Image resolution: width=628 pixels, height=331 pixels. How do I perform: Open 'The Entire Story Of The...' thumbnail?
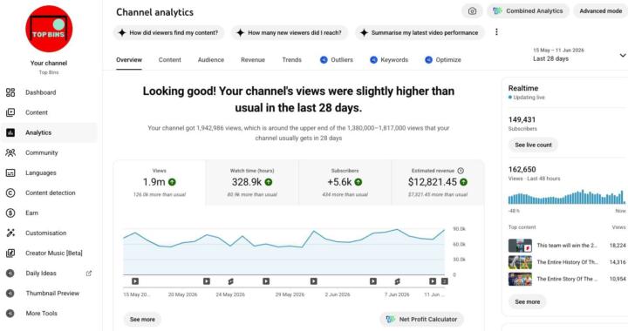tap(520, 279)
